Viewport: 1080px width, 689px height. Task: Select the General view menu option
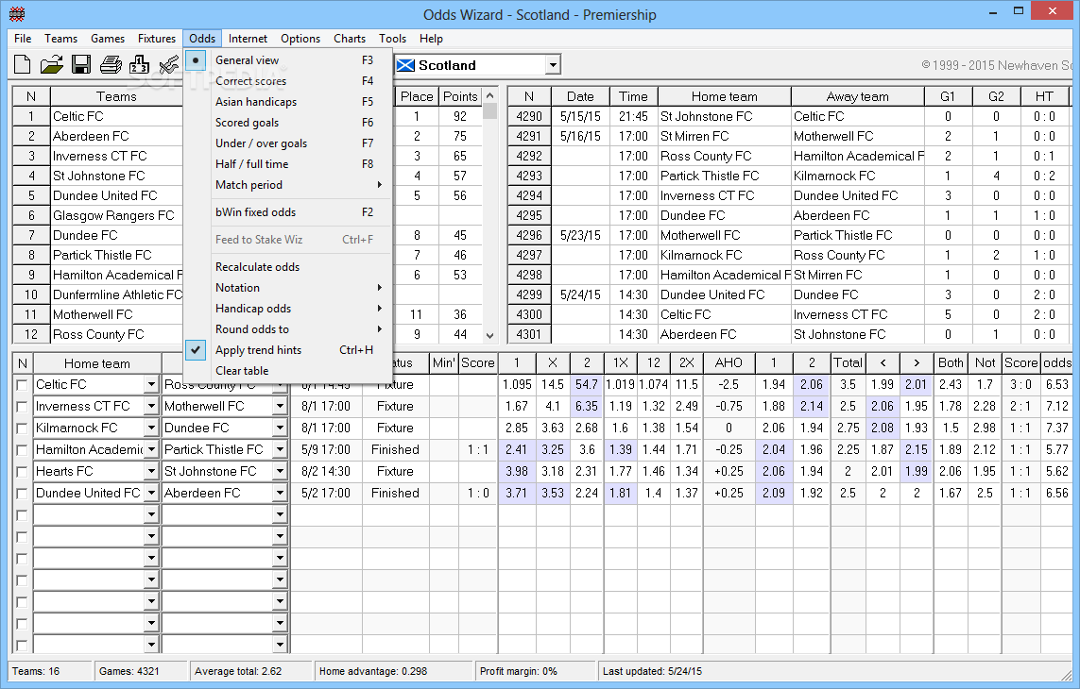288,59
